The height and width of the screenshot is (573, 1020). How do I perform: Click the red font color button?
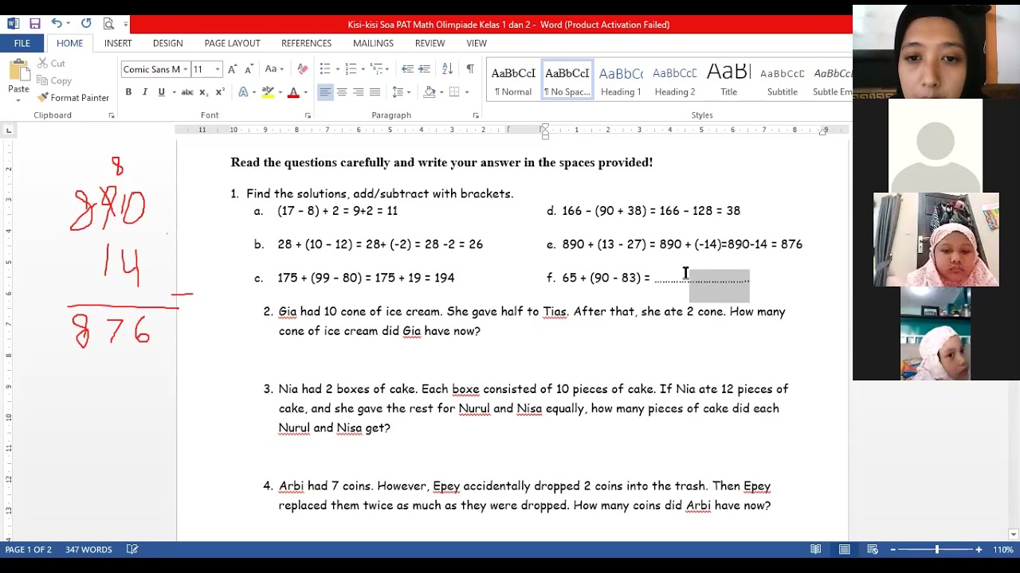(x=293, y=92)
